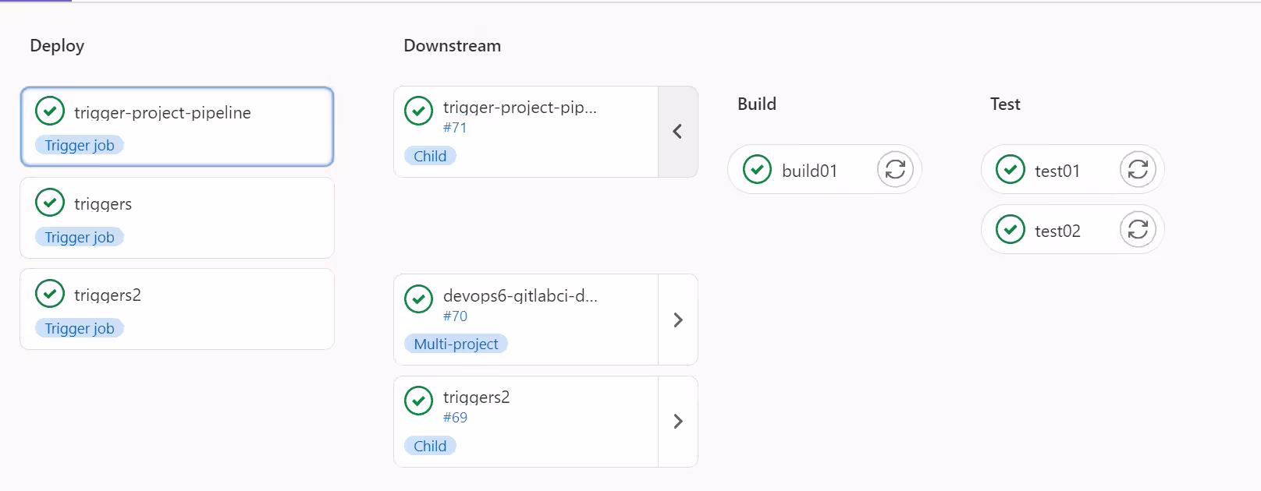
Task: Open pipeline link #69
Action: [455, 417]
